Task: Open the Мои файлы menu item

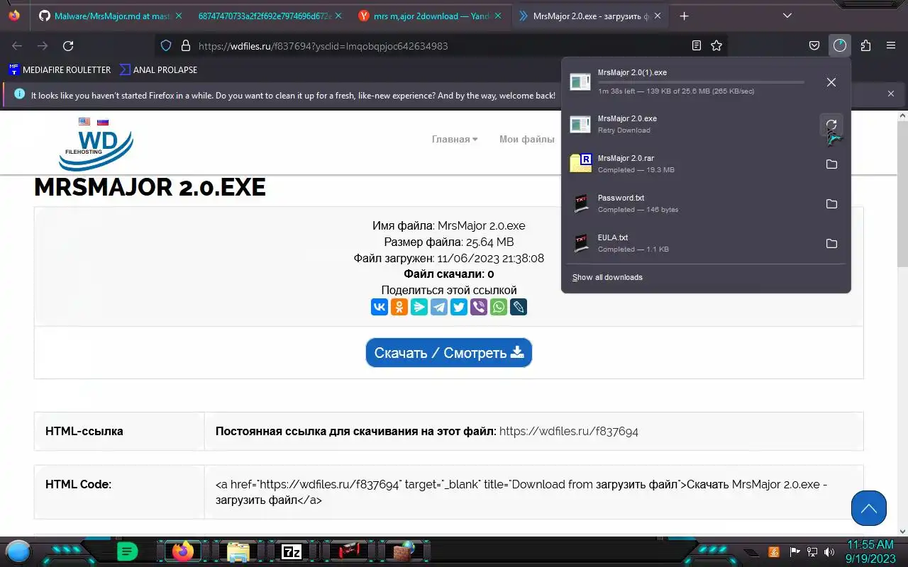Action: point(527,139)
